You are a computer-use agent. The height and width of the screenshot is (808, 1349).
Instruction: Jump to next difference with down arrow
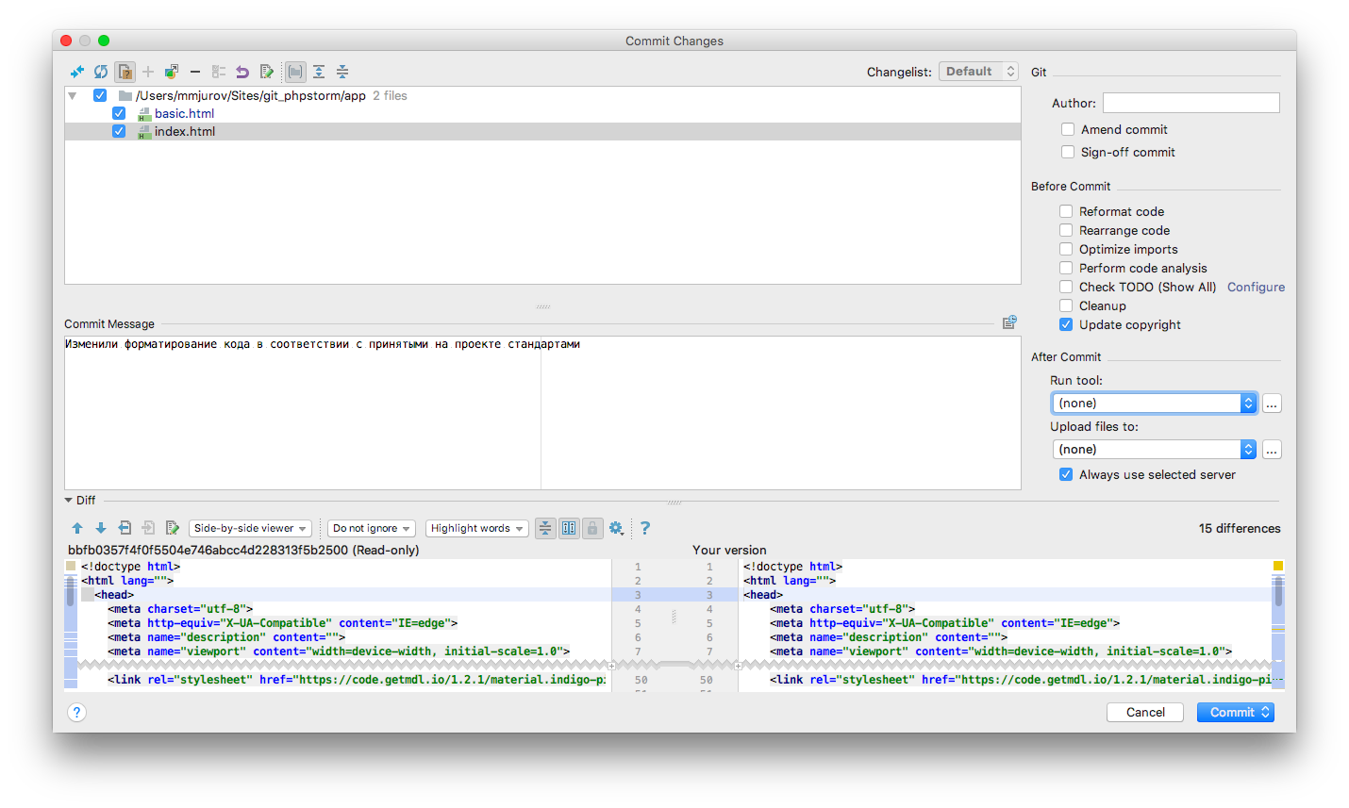101,528
